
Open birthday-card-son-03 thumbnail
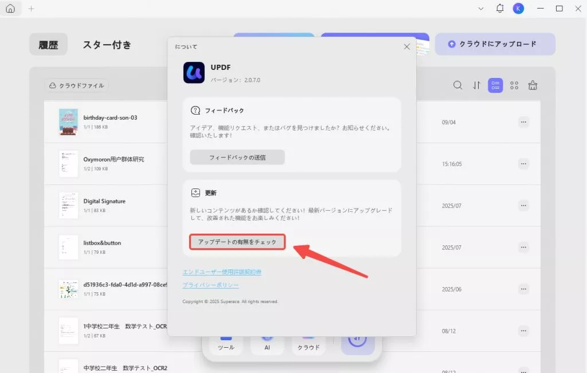(69, 122)
